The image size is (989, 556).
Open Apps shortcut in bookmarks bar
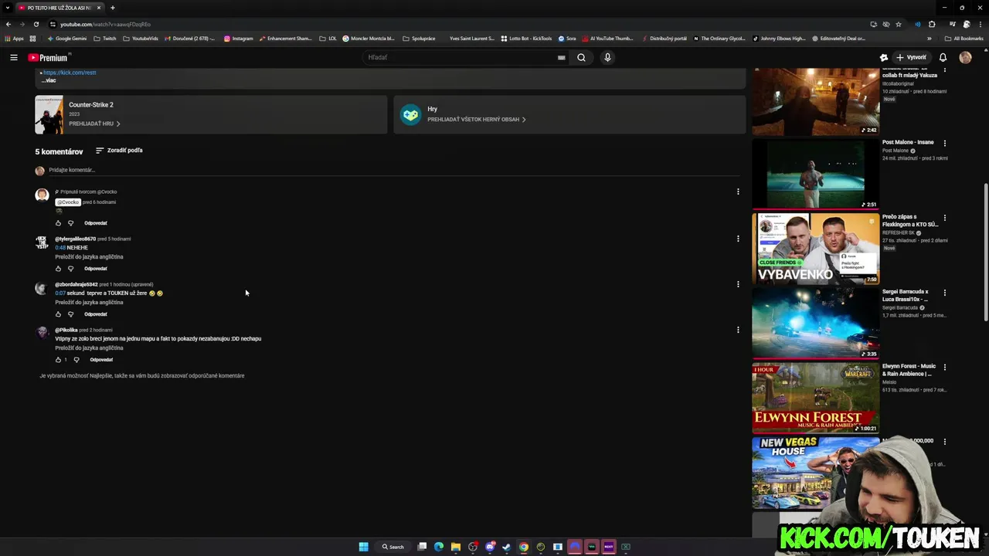click(x=14, y=38)
